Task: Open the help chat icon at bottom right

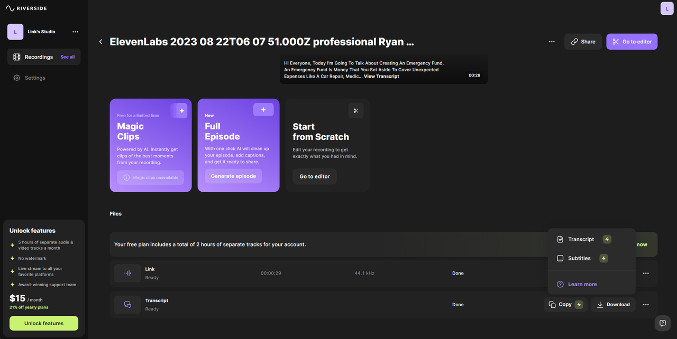Action: 663,323
